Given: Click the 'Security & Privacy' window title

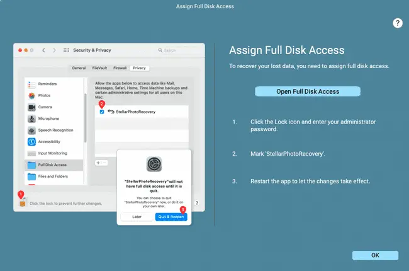Looking at the screenshot, I should [92, 50].
